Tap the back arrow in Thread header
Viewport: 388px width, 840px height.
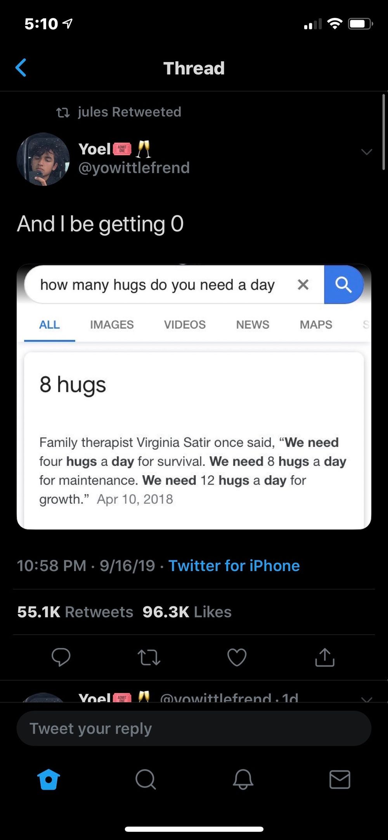21,68
